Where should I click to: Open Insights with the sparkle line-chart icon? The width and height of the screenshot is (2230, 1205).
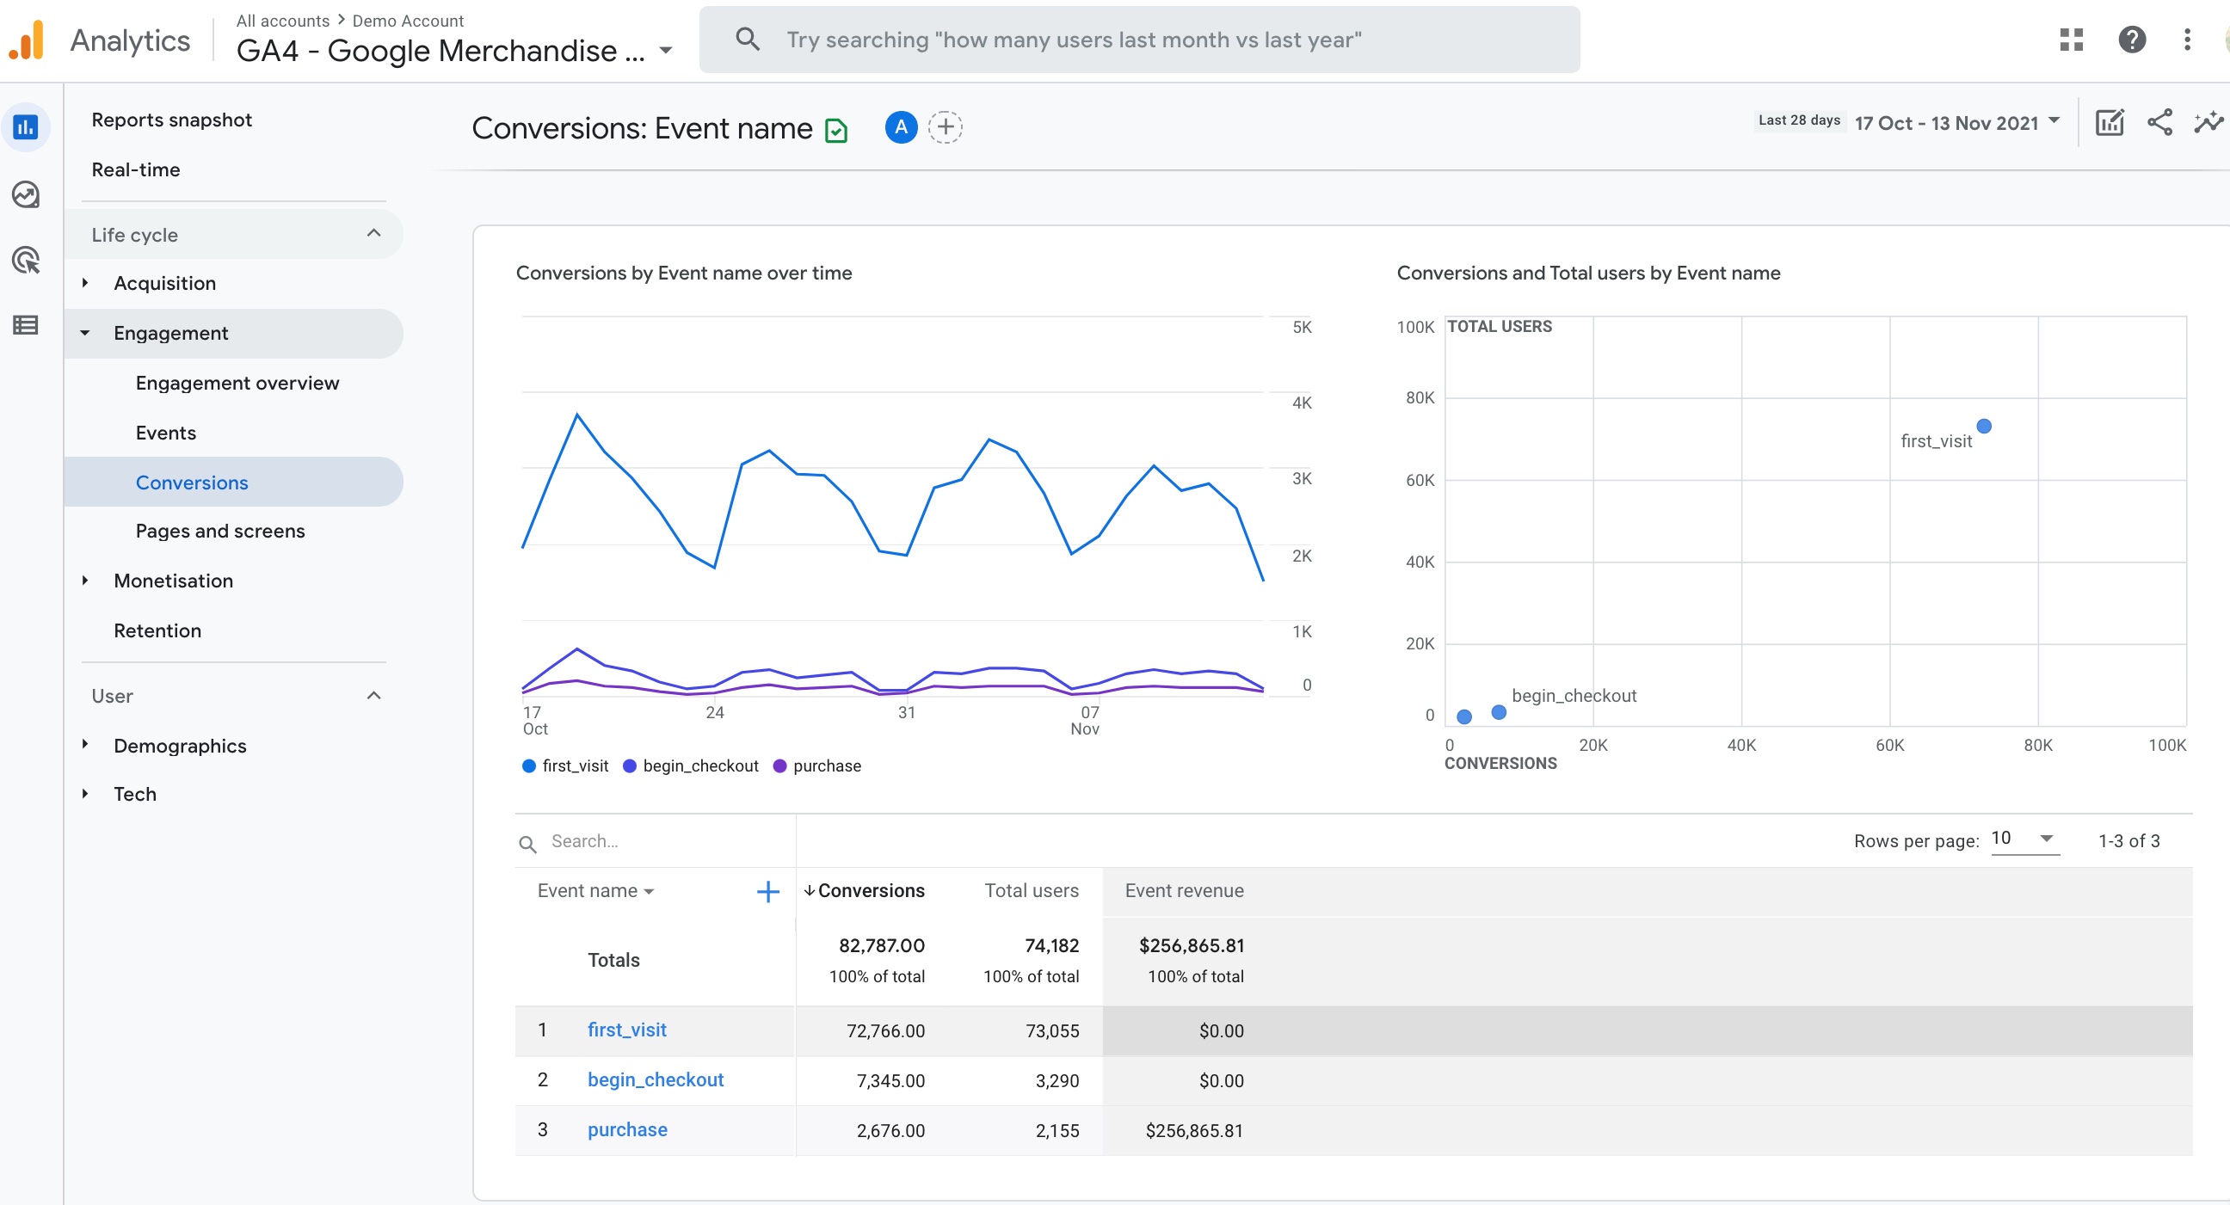(x=2210, y=123)
